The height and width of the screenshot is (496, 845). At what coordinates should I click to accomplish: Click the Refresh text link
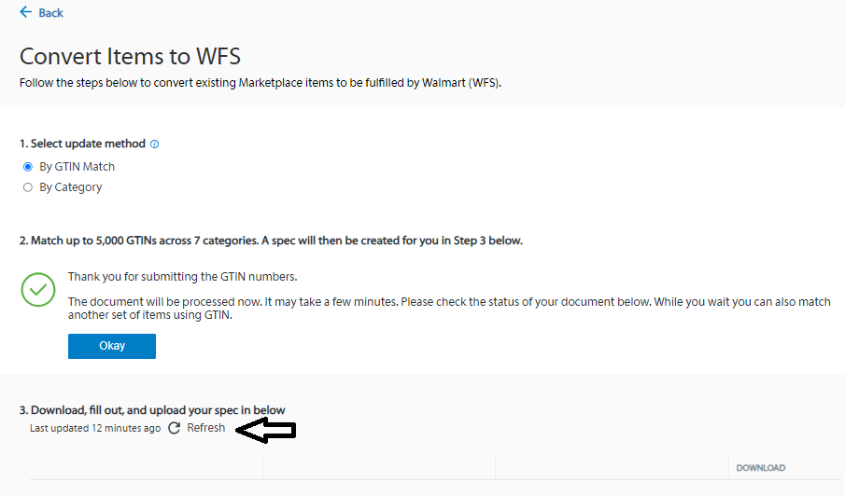pos(205,428)
